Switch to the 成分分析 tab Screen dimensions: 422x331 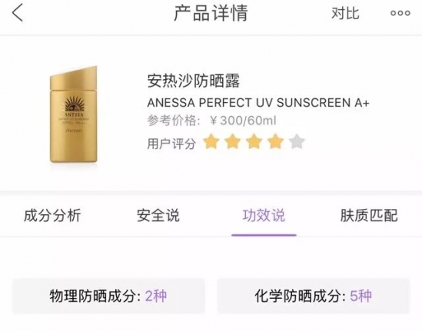click(52, 215)
